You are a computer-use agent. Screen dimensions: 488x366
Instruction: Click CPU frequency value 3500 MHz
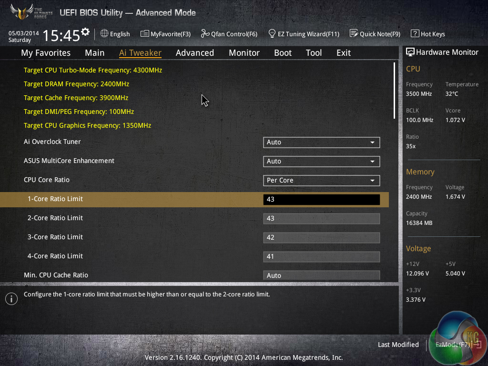tap(419, 94)
